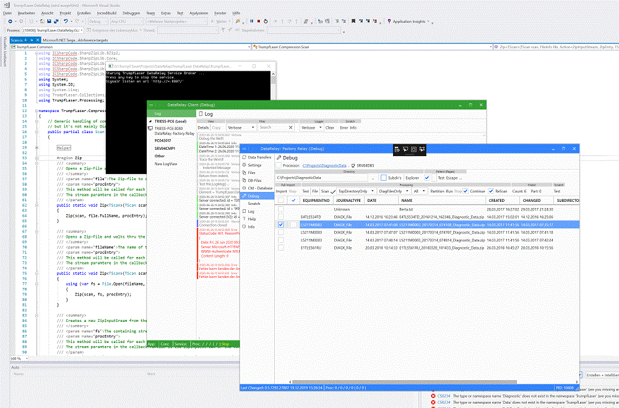This screenshot has height=408, width=619.
Task: Open Analysieren menu in Visual Studio
Action: pos(199,13)
